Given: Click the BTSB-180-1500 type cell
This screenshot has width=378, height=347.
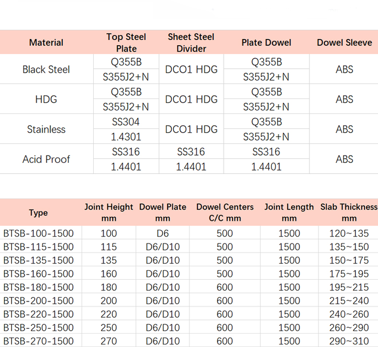Looking at the screenshot, I should click(38, 287).
